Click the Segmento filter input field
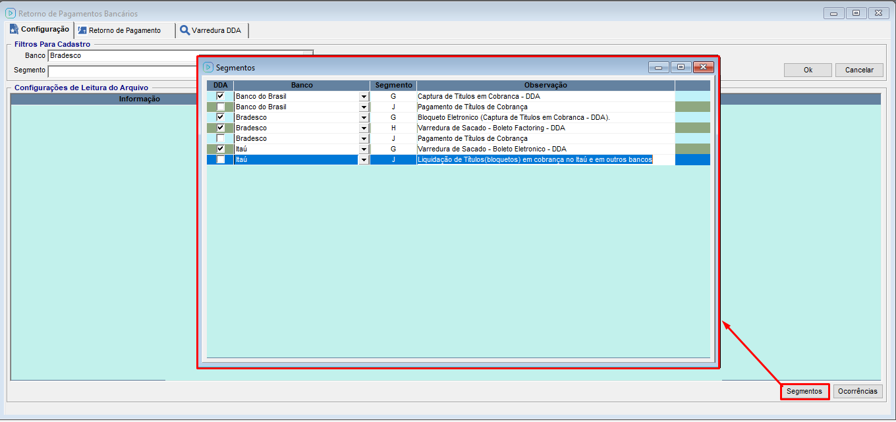This screenshot has height=422, width=896. (122, 71)
